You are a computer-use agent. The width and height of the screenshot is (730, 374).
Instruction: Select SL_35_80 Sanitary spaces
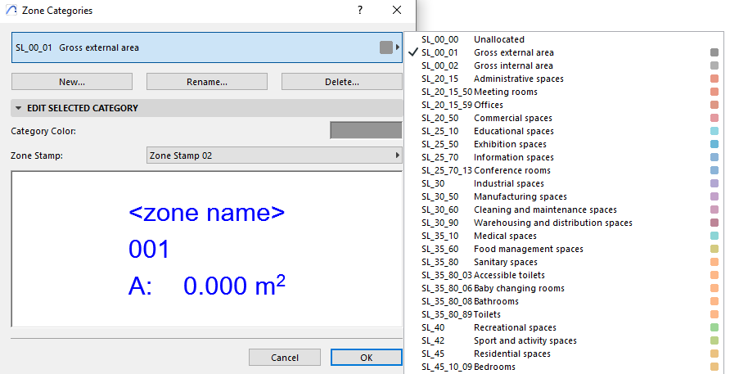[564, 262]
